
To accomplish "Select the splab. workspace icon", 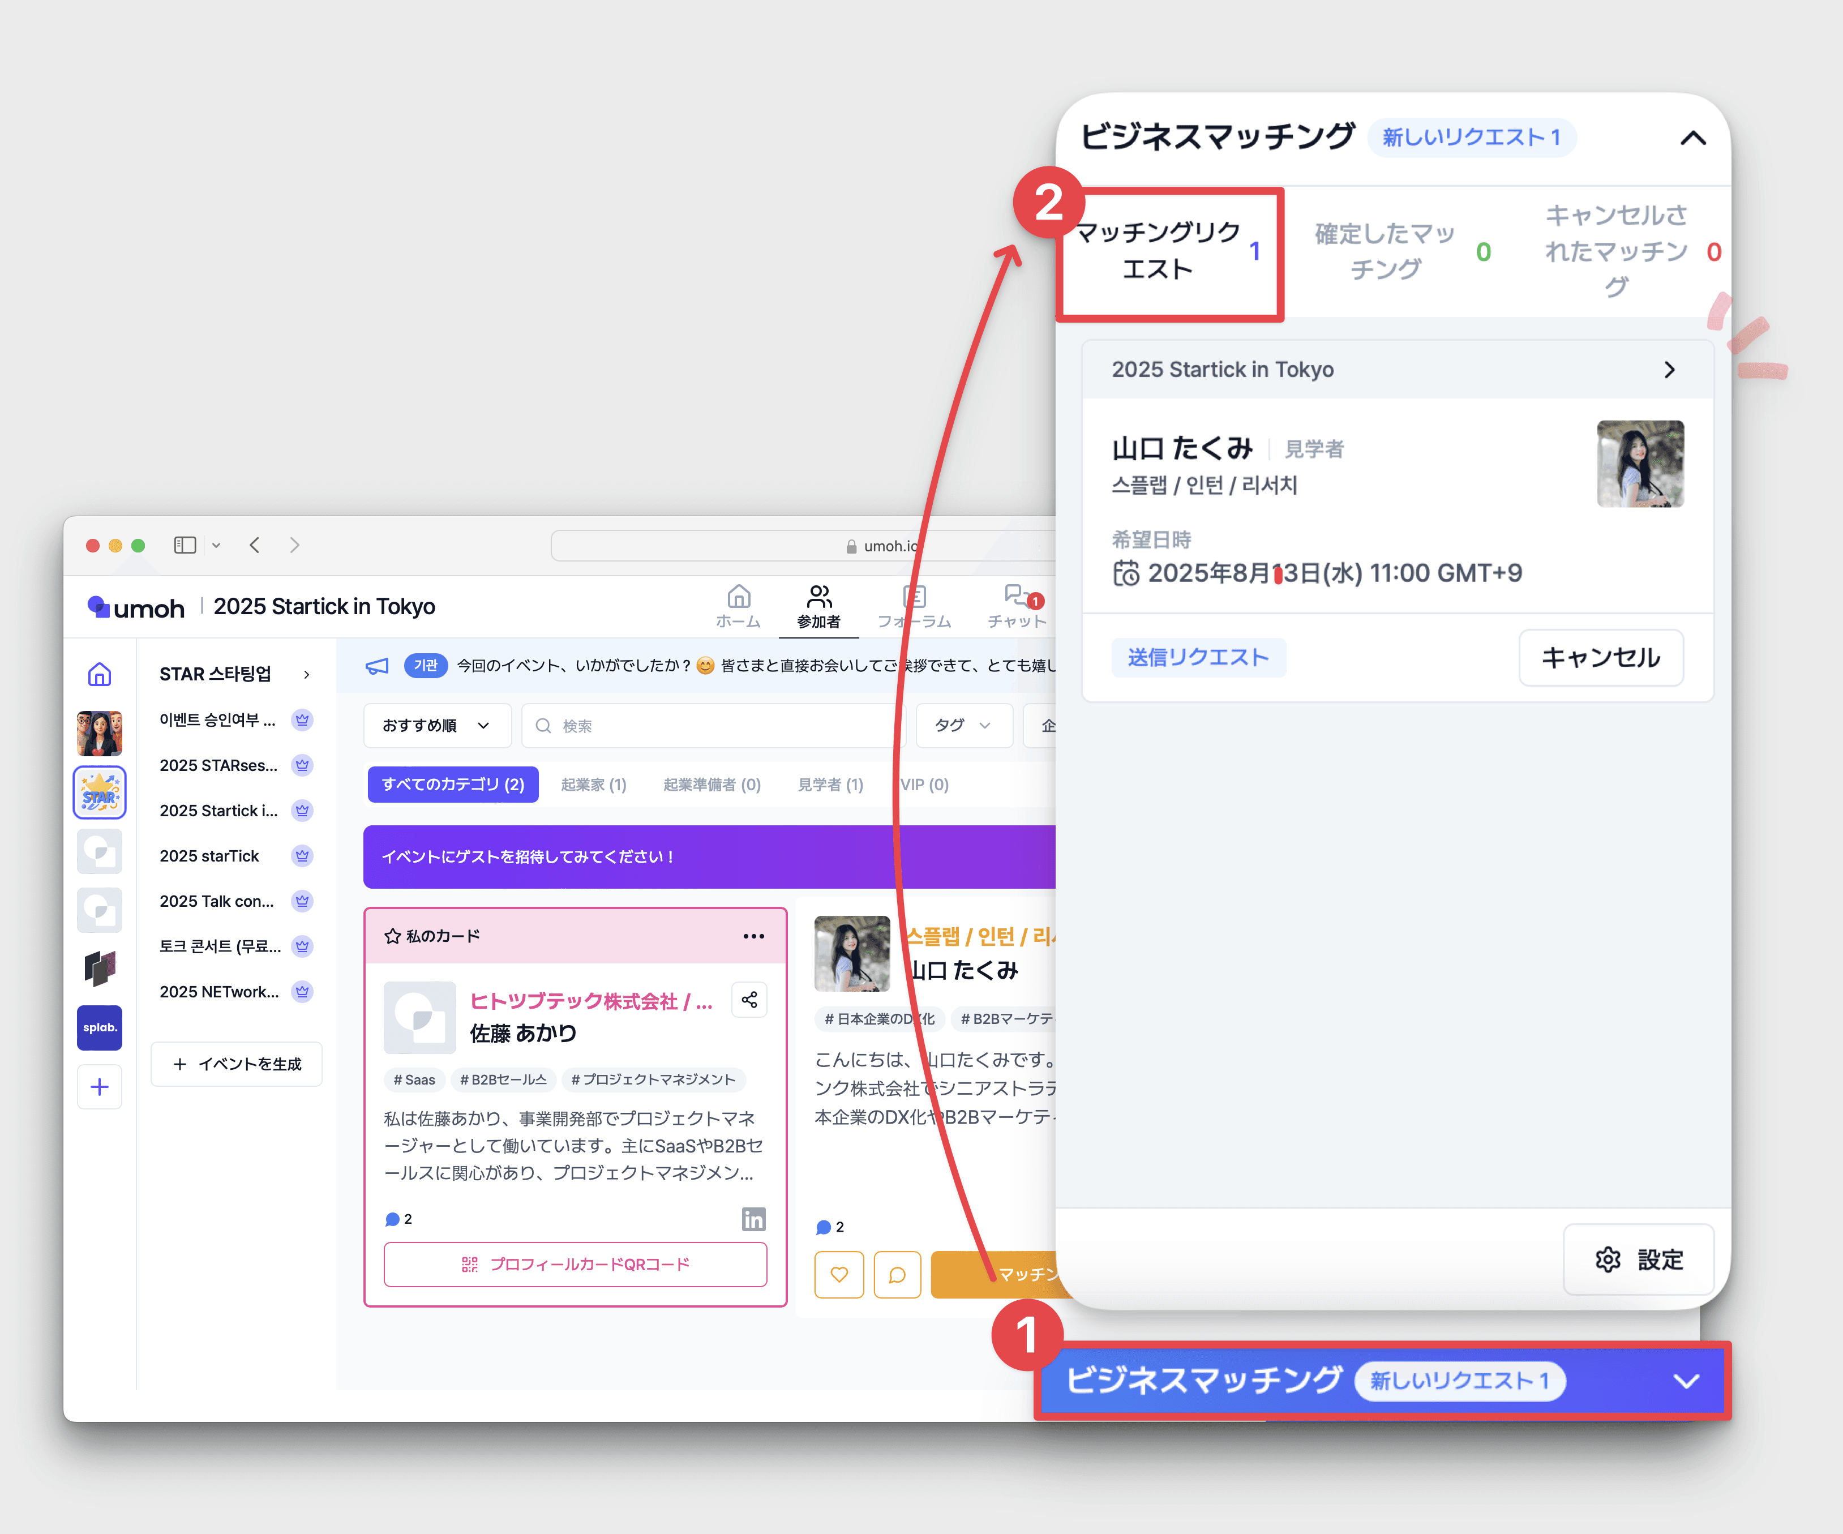I will [x=99, y=1027].
